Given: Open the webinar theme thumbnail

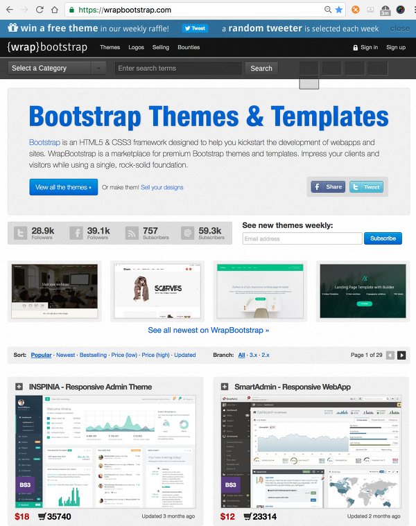Looking at the screenshot, I should coord(55,291).
